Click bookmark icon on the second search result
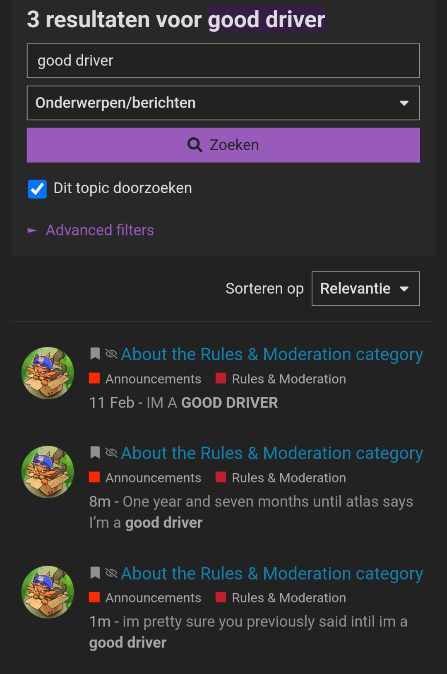The width and height of the screenshot is (447, 674). point(95,453)
